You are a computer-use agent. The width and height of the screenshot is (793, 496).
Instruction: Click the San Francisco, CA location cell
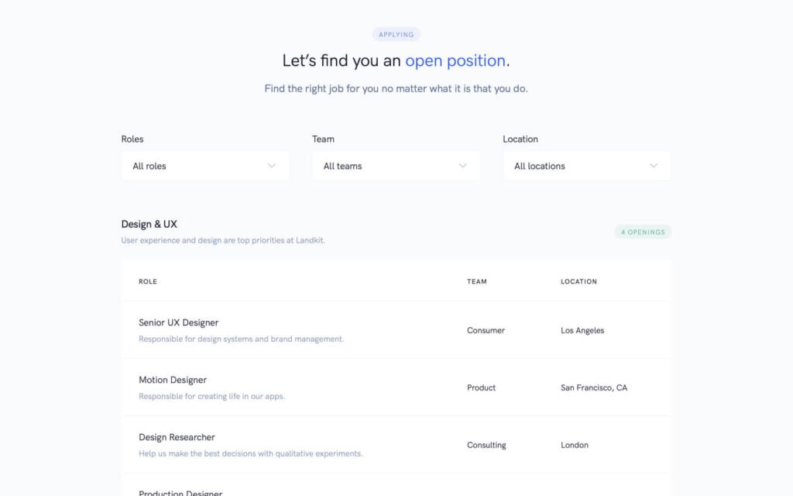[594, 387]
